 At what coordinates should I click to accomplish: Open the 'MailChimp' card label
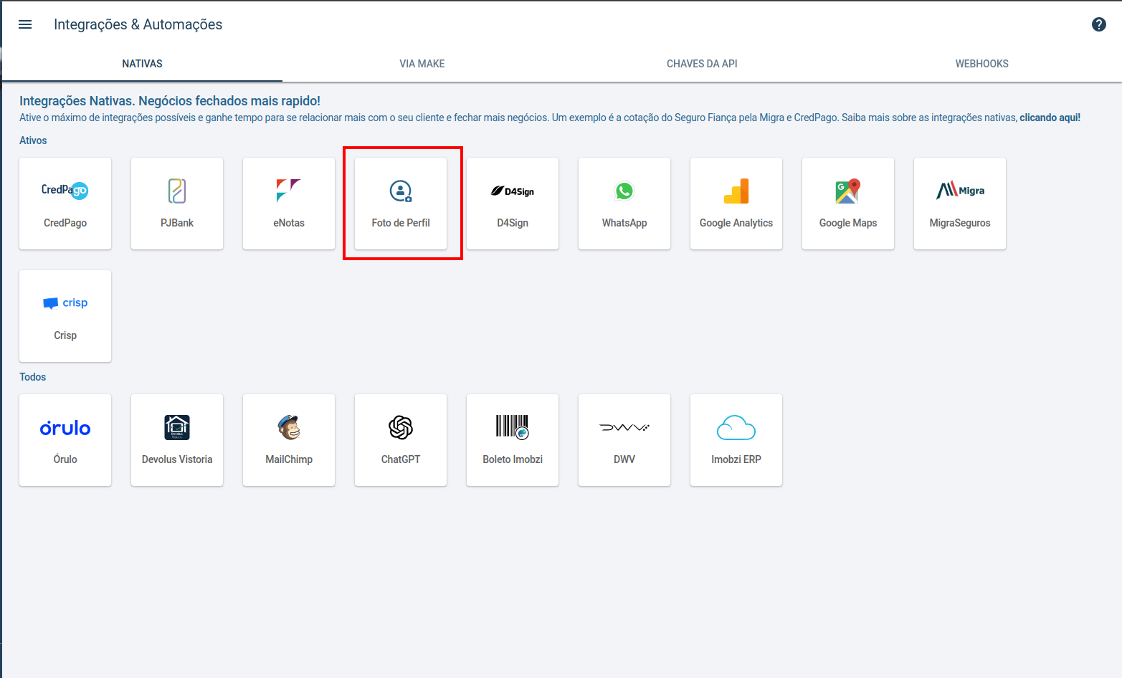pos(289,459)
